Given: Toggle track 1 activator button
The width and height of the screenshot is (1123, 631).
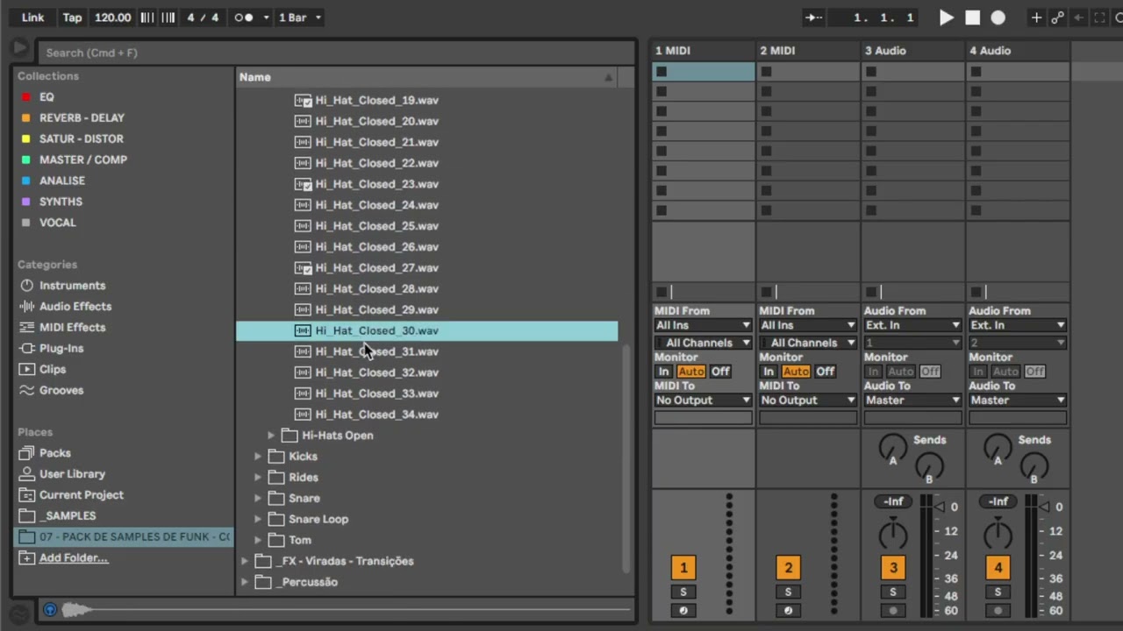Looking at the screenshot, I should pyautogui.click(x=683, y=568).
